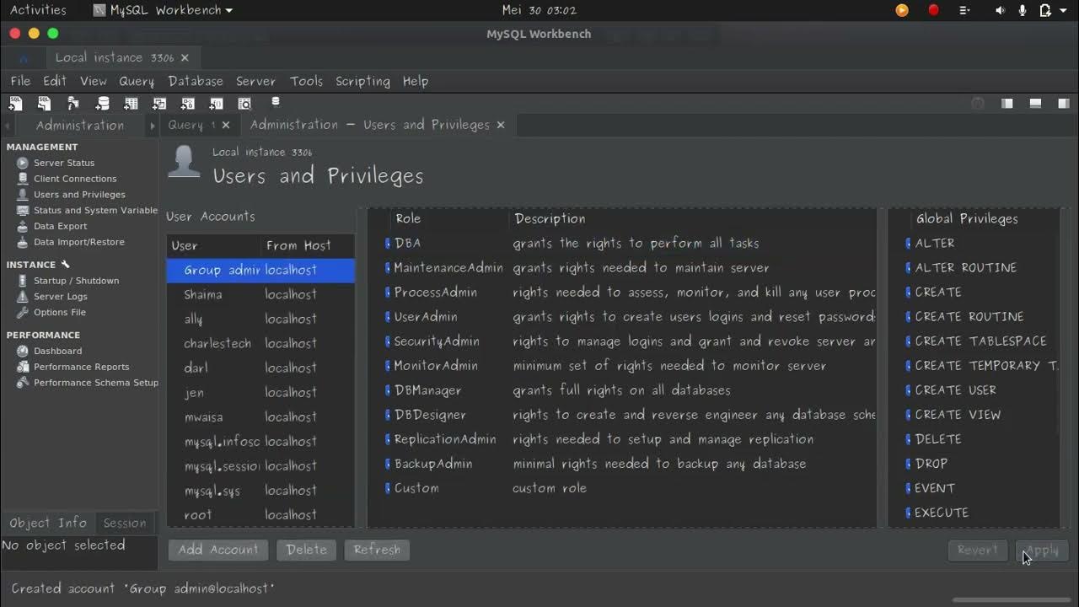The width and height of the screenshot is (1079, 607).
Task: Open the Server menu
Action: point(255,81)
